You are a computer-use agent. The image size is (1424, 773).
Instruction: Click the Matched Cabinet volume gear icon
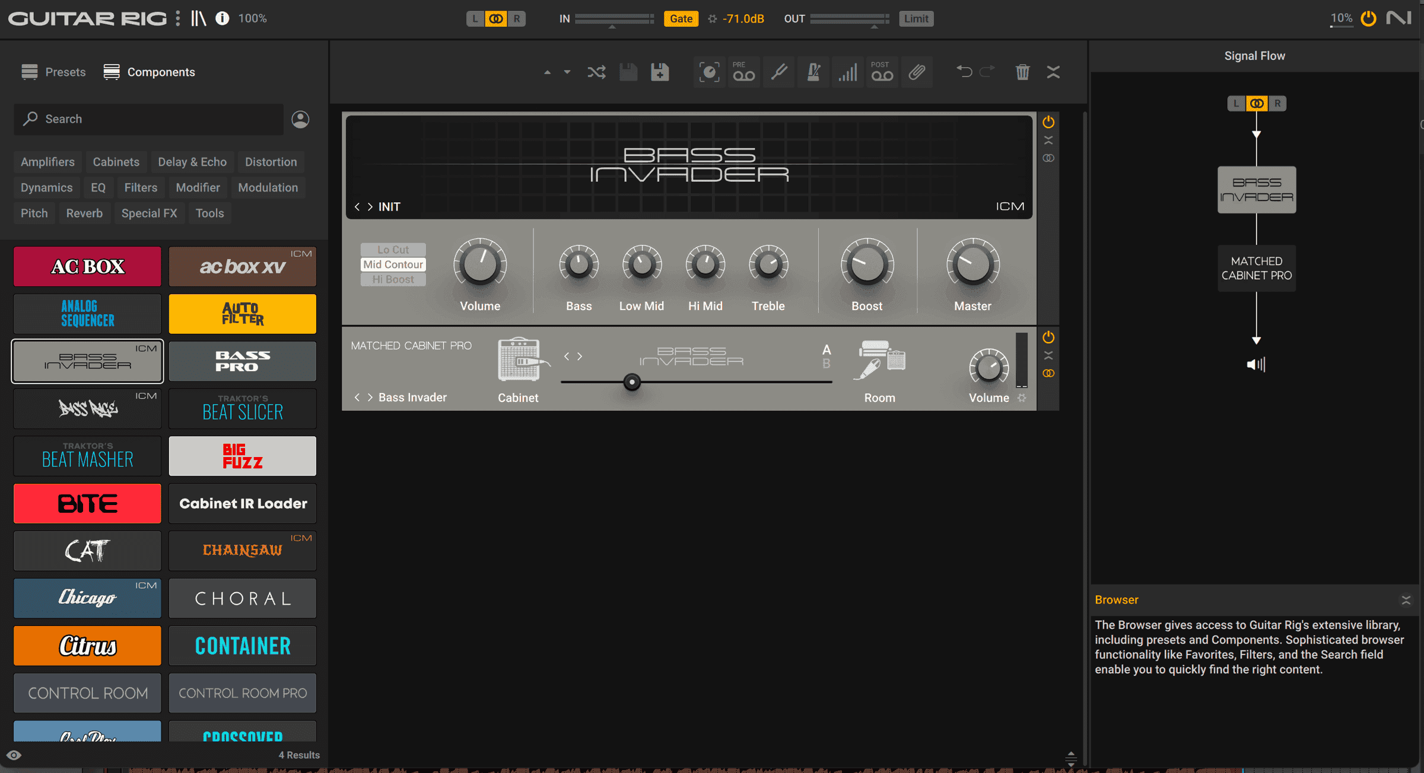coord(1022,398)
